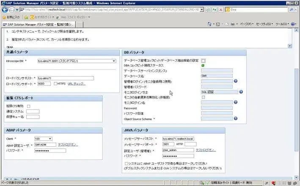The image size is (300, 186).
Task: Click the green DBA コックピット status indicator
Action: point(203,66)
